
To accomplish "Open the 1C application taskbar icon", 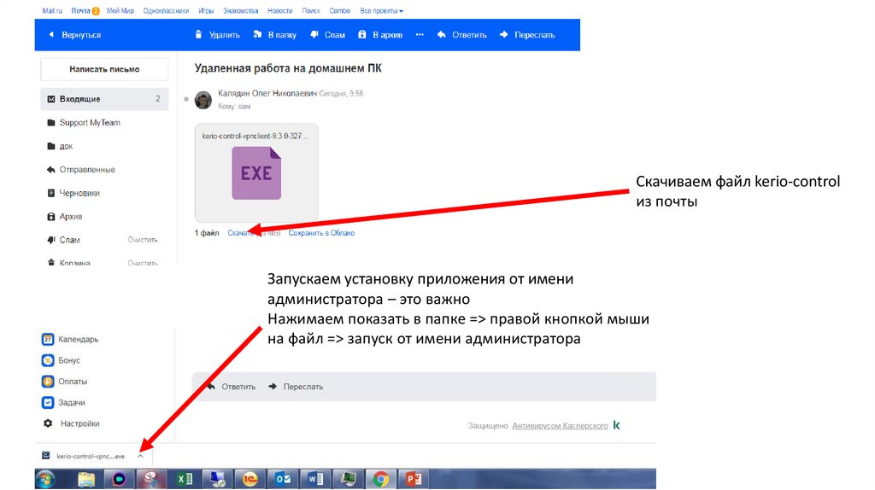I will point(250,479).
